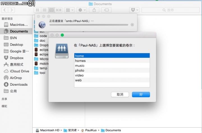Open 應用程式 in the sidebar
Viewport: 202px width, 133px height.
[x=16, y=65]
